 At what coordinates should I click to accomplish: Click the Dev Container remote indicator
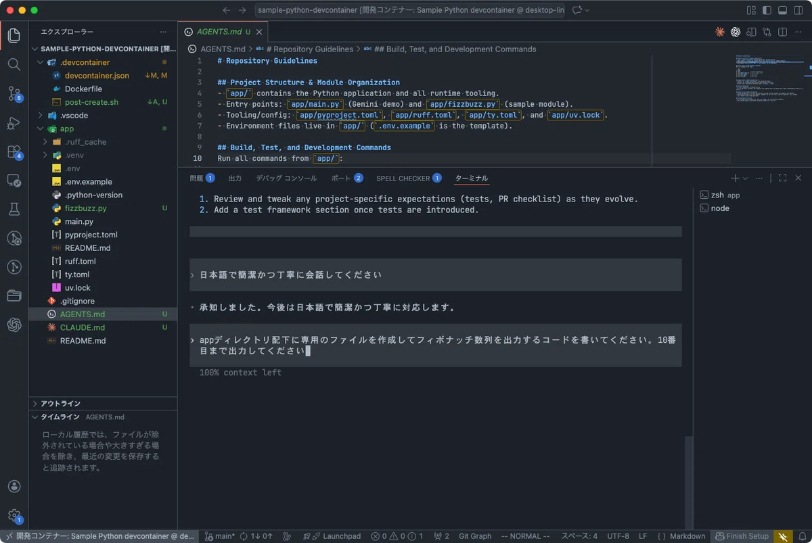(99, 536)
